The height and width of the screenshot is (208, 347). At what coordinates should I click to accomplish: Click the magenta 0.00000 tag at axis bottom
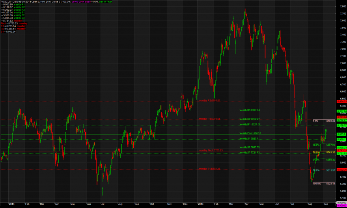point(341,206)
